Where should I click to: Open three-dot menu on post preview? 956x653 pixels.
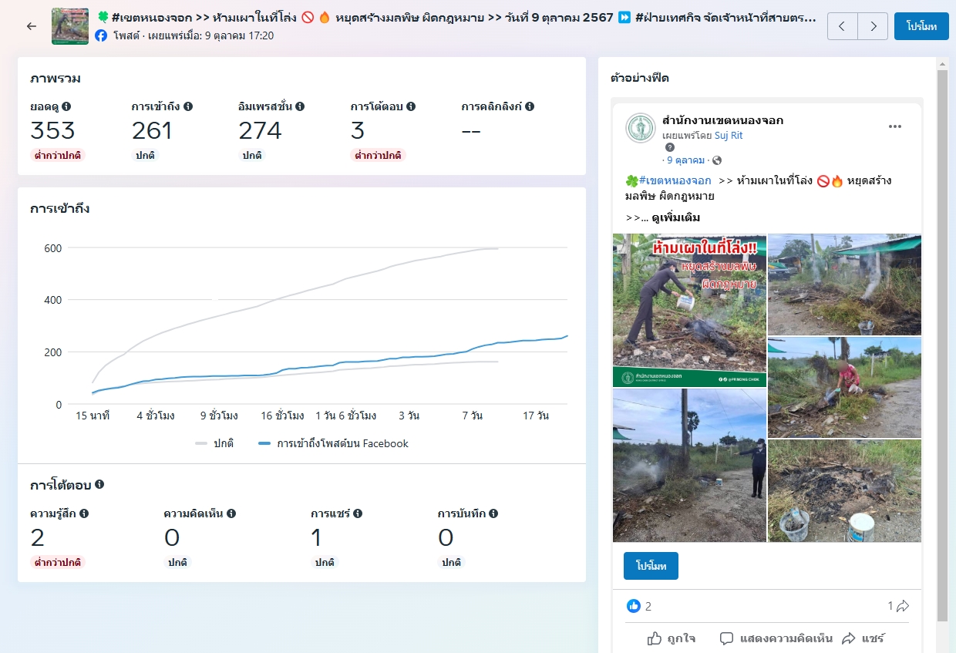pyautogui.click(x=894, y=126)
